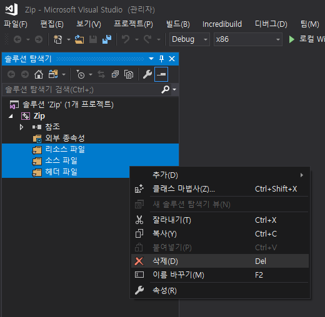Open the 보기(V) menu
Viewport: 325px width, 317px height.
pyautogui.click(x=89, y=24)
